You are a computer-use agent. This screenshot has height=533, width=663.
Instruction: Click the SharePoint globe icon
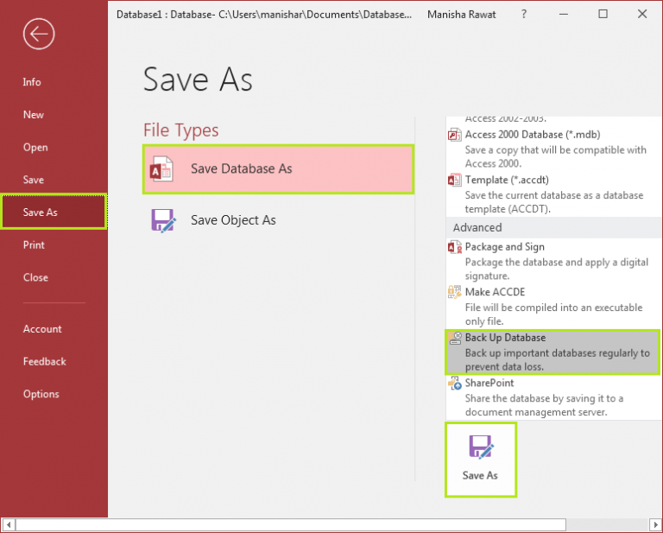point(455,384)
